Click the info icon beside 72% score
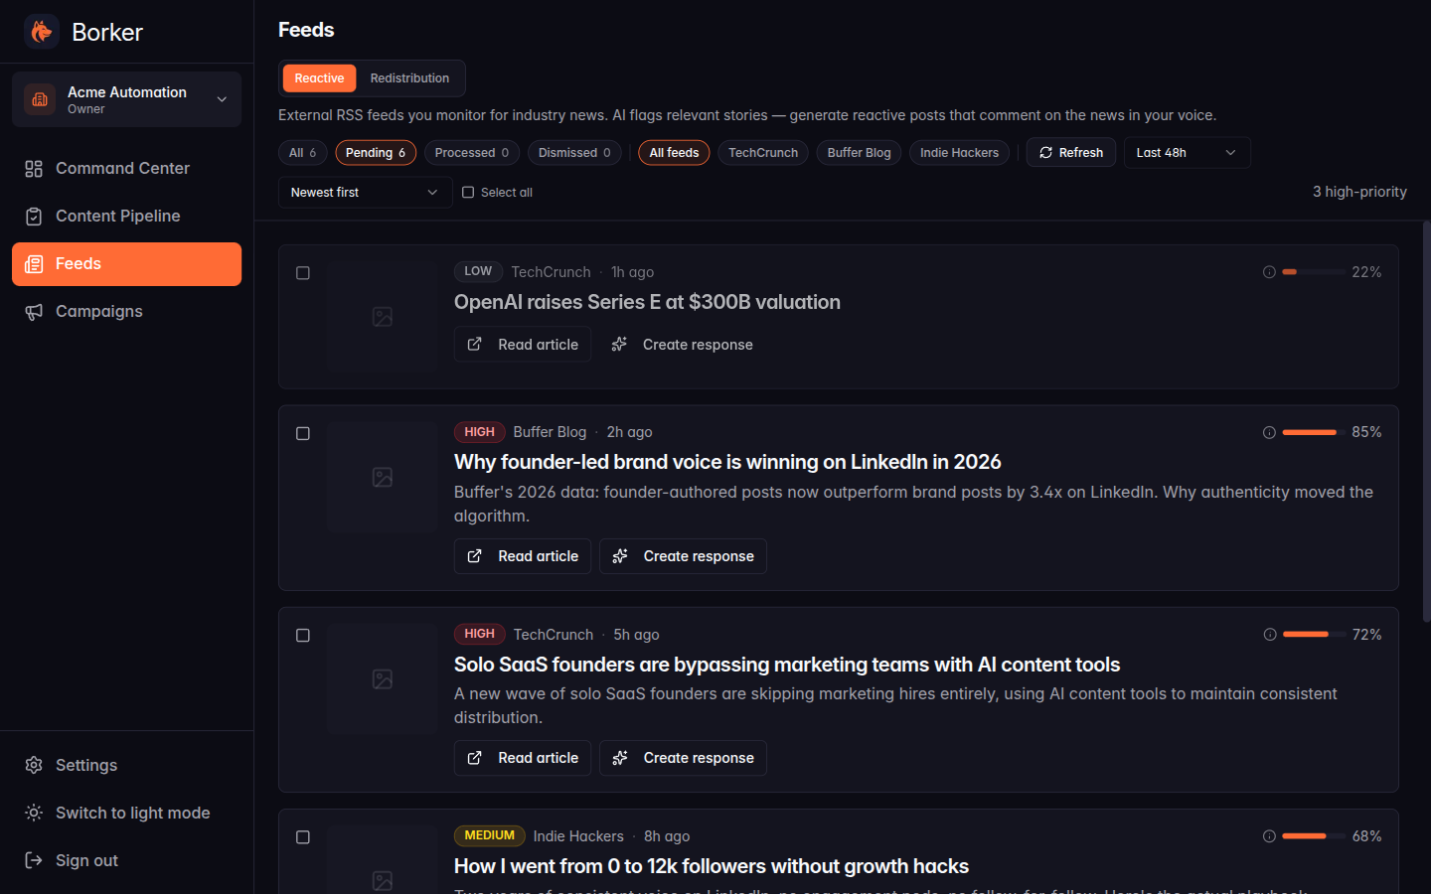This screenshot has height=894, width=1431. click(x=1269, y=635)
